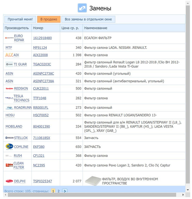
Task: Click the Tesla Technics brand logo
Action: (x=9, y=98)
